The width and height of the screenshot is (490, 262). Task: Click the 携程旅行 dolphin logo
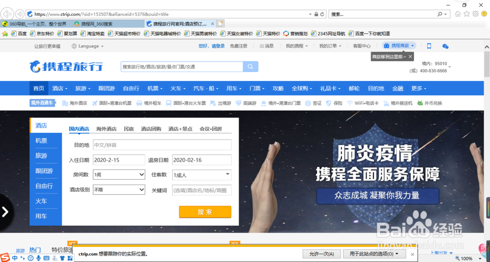click(66, 66)
